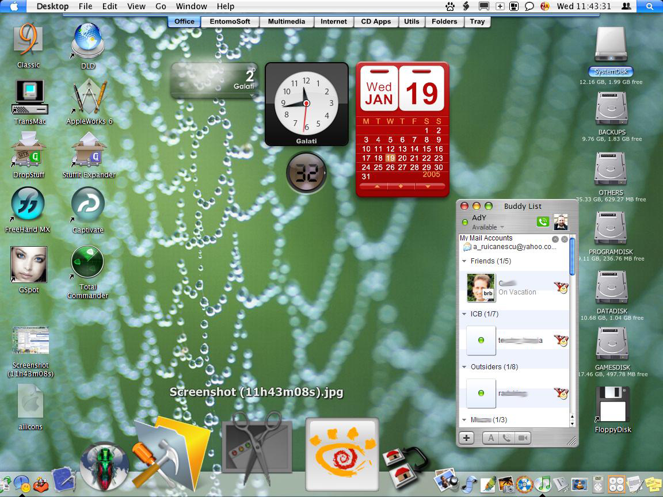The width and height of the screenshot is (663, 497).
Task: Click the green phone call icon in Buddy List
Action: click(542, 222)
